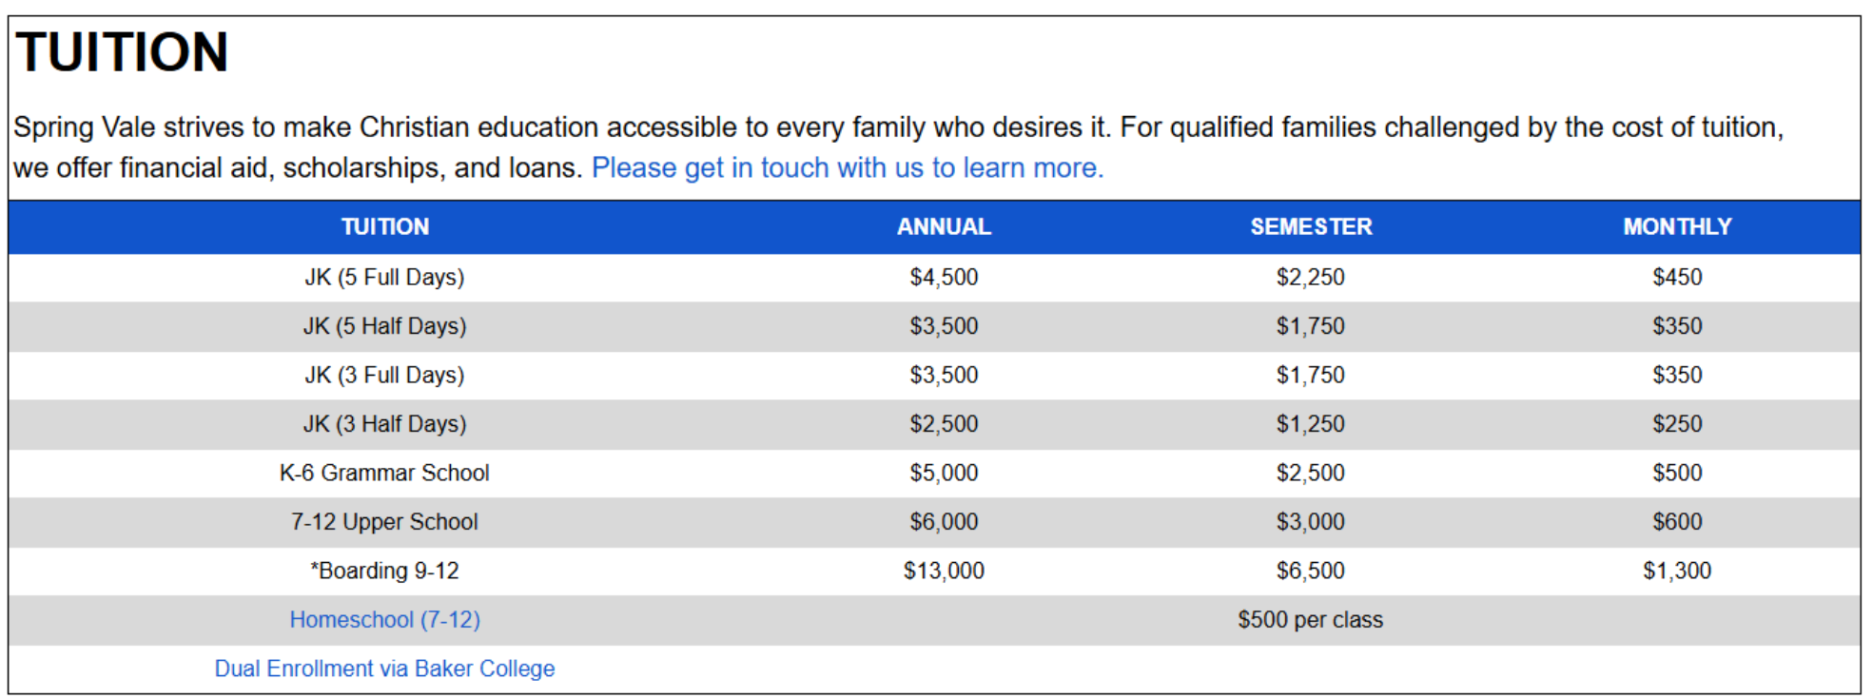
Task: Click the $1,300 monthly boarding amount
Action: pyautogui.click(x=1677, y=571)
